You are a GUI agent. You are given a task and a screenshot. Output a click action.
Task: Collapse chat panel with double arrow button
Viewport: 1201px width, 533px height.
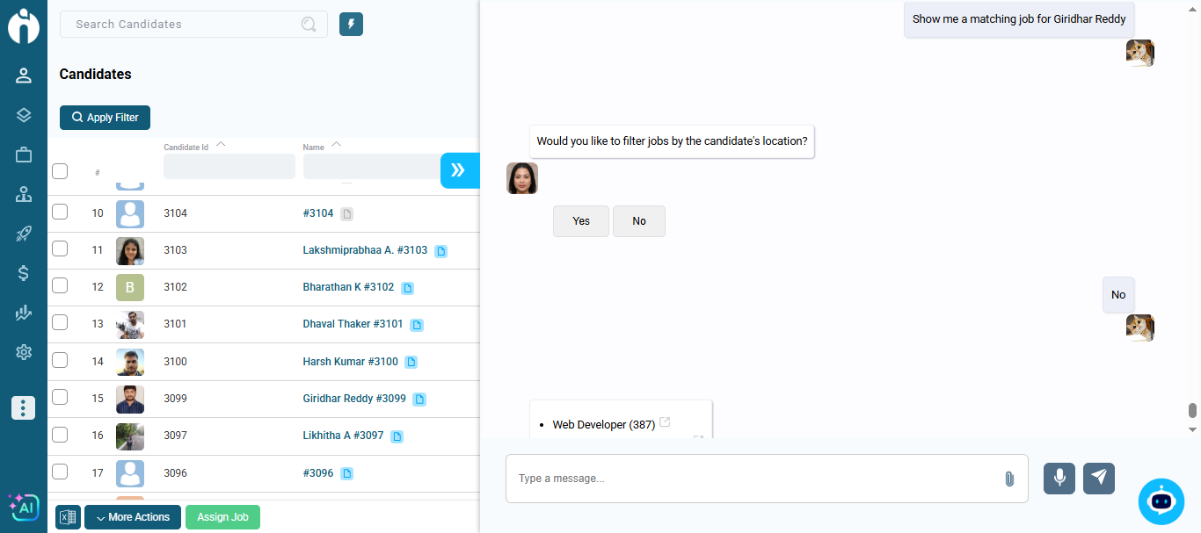458,170
